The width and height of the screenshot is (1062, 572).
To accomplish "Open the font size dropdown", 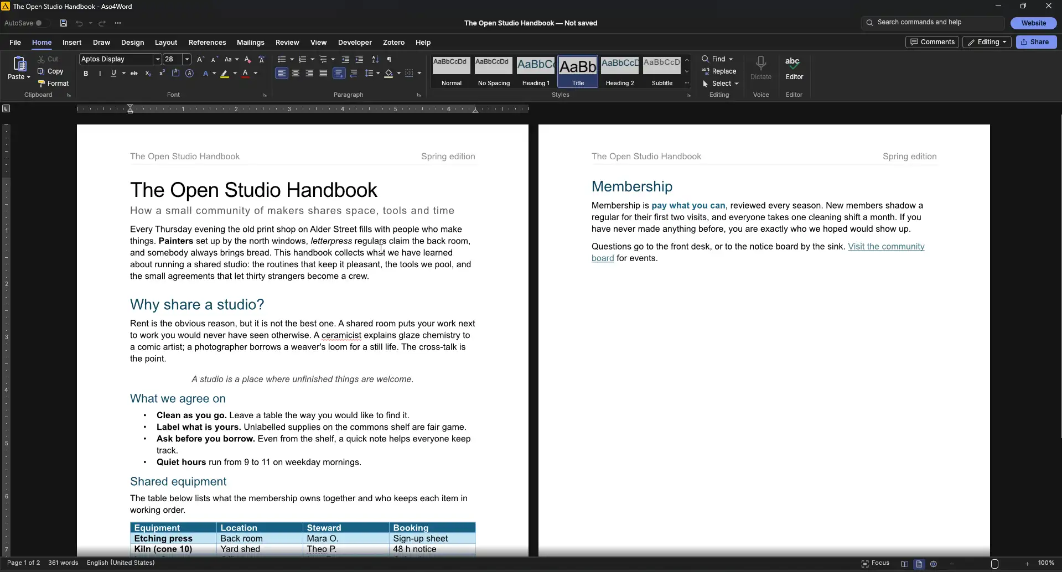I will click(x=187, y=59).
